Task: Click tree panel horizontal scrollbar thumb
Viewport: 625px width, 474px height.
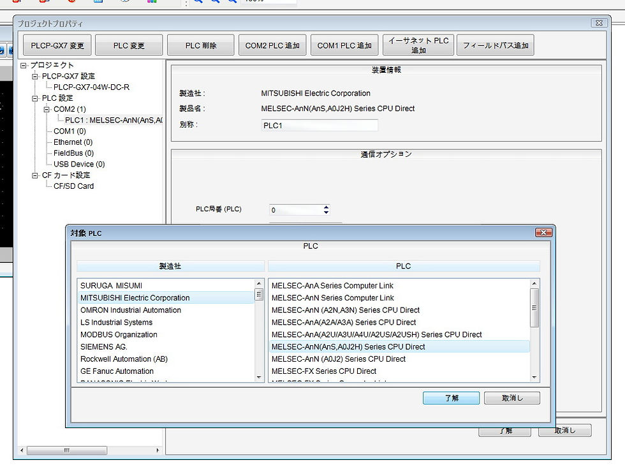Action: (66, 450)
